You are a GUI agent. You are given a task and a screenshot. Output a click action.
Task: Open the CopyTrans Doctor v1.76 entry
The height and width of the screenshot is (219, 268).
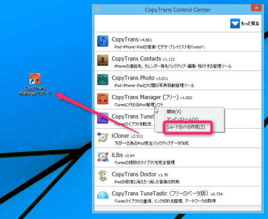pyautogui.click(x=178, y=177)
